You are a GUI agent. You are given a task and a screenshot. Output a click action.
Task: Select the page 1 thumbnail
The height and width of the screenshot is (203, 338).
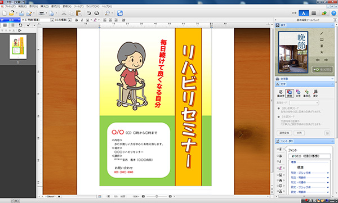(18, 47)
